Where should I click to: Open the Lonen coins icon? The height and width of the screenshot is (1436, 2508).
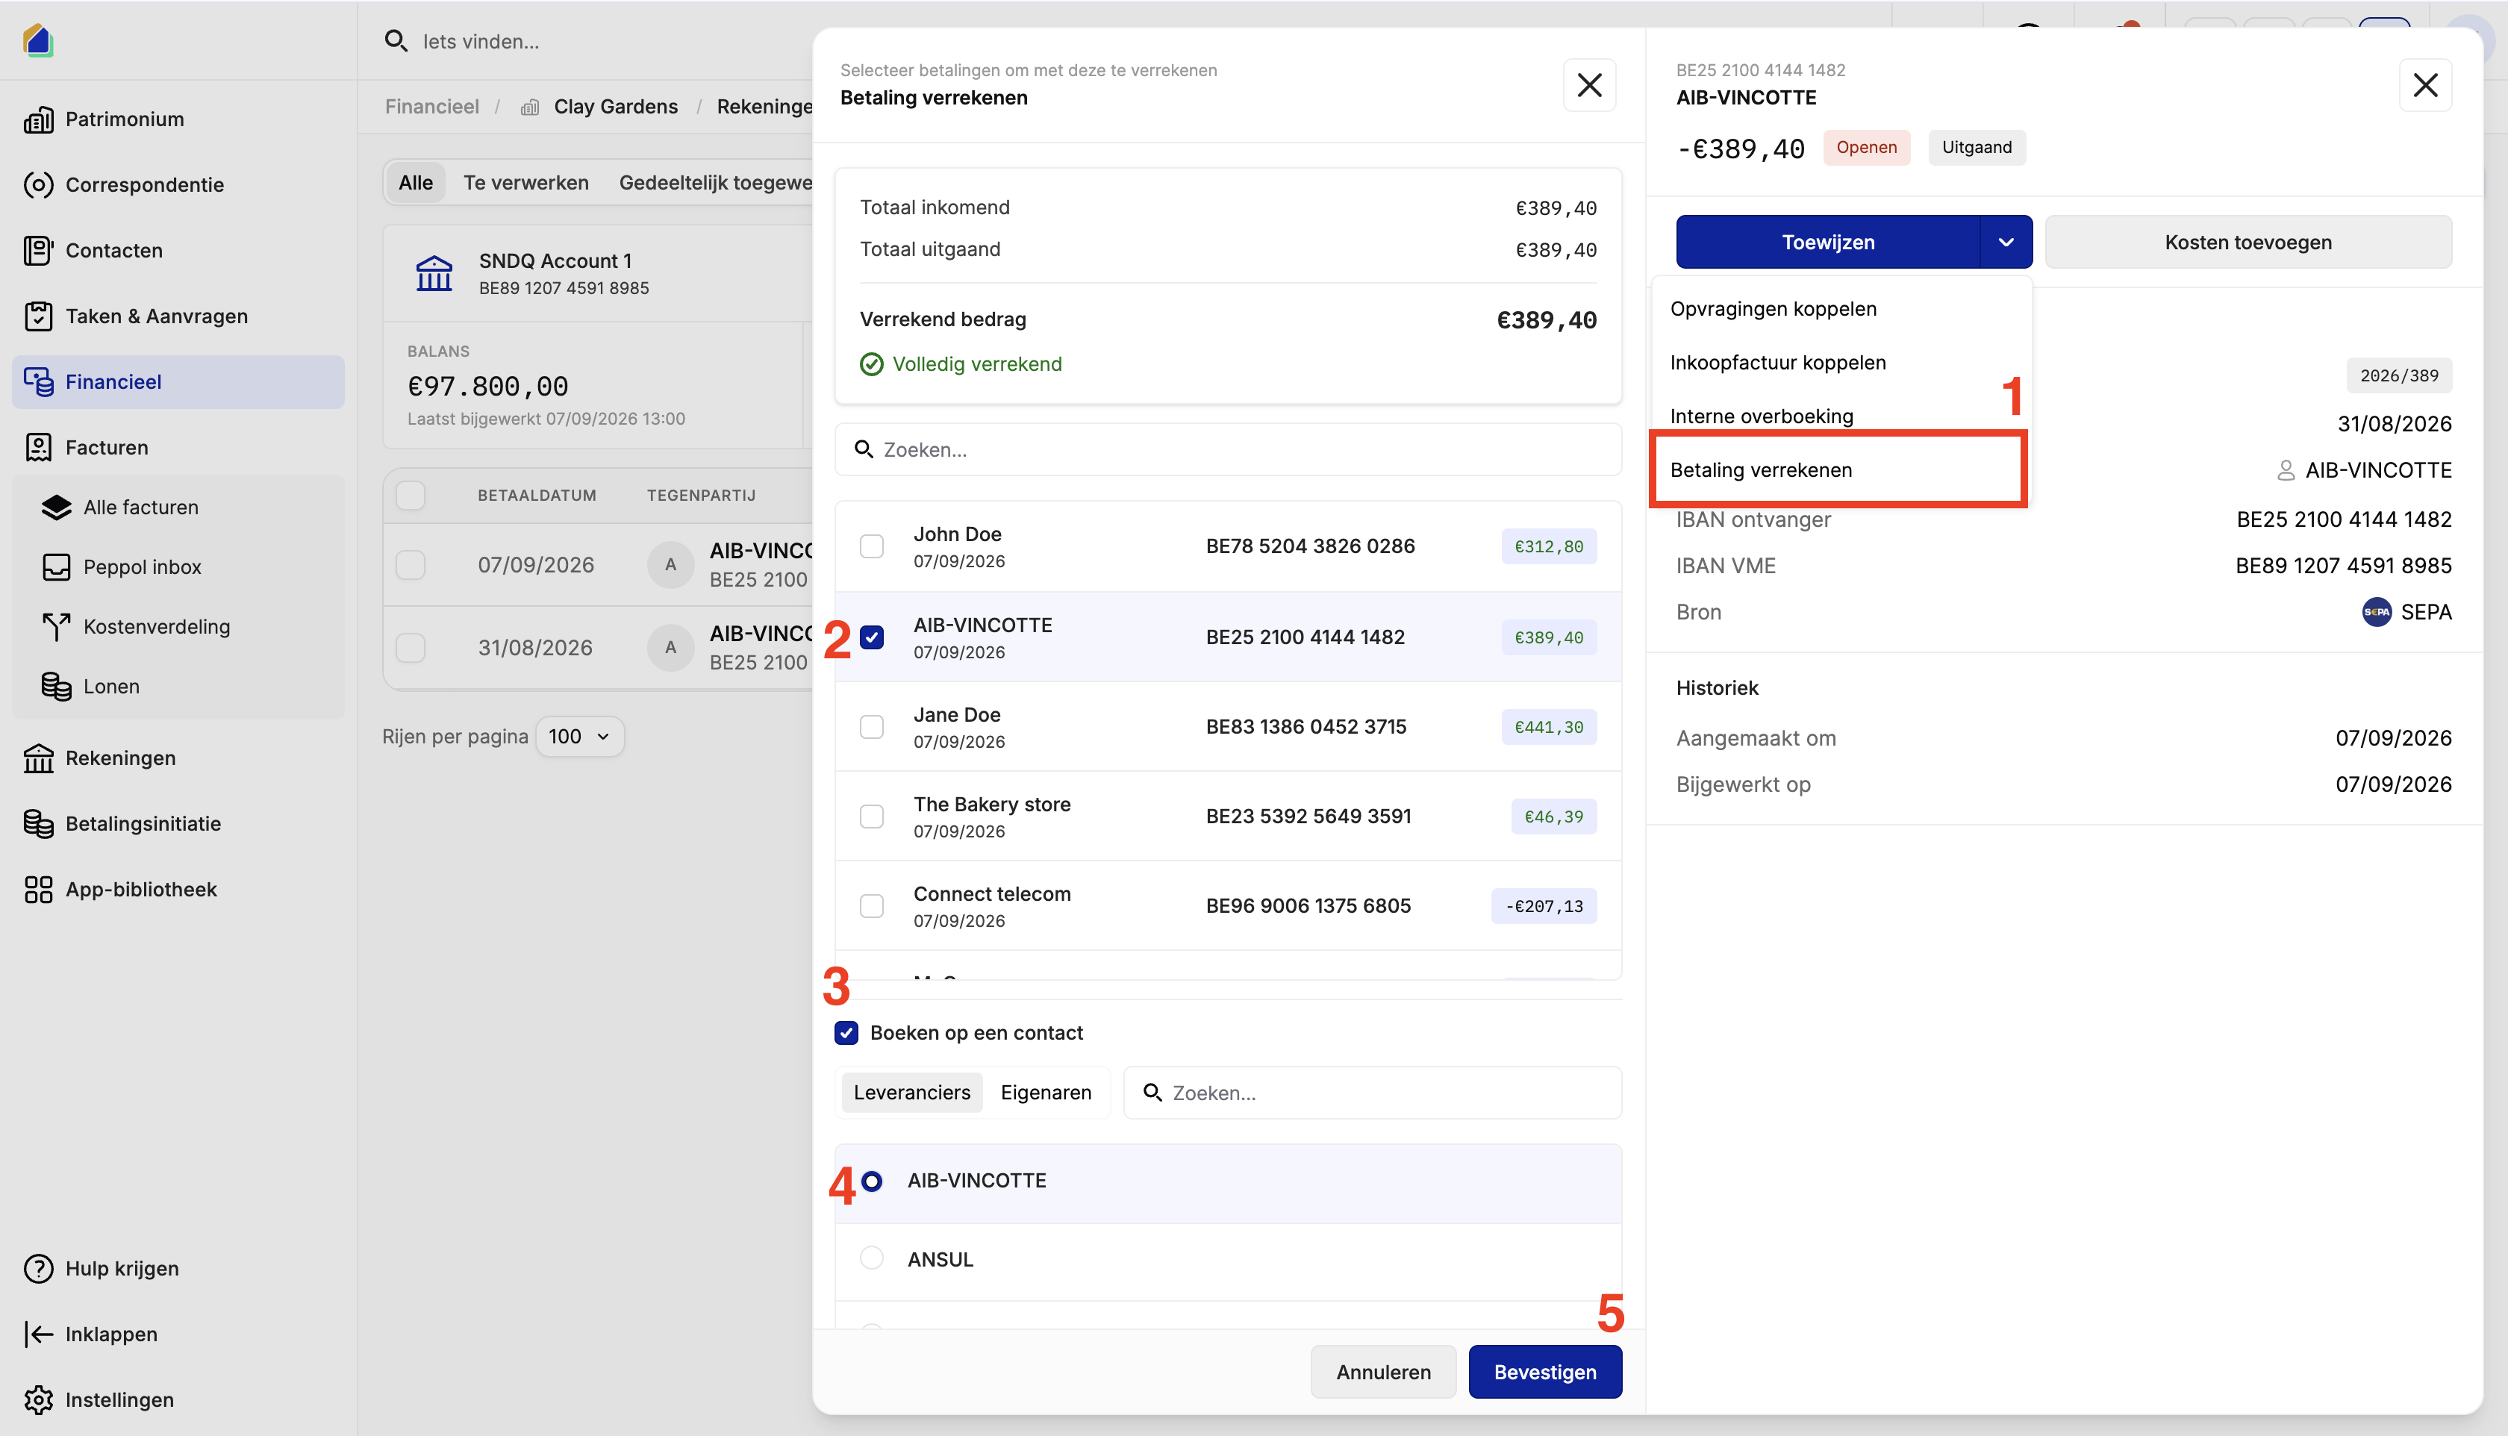[x=56, y=687]
